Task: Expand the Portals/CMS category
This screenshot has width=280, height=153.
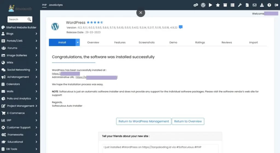Action: tap(19, 41)
